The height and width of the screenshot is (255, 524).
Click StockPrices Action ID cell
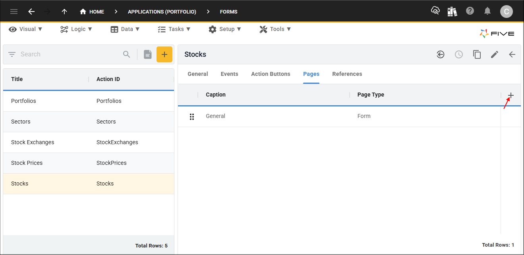[x=112, y=163]
